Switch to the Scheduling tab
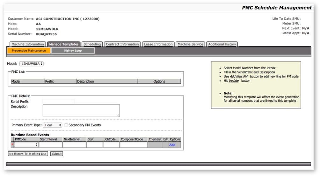 (x=92, y=44)
